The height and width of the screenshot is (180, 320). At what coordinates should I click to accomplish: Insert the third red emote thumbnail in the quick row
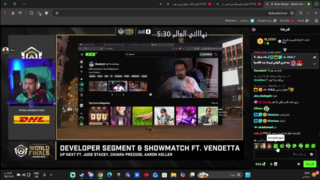[269, 146]
